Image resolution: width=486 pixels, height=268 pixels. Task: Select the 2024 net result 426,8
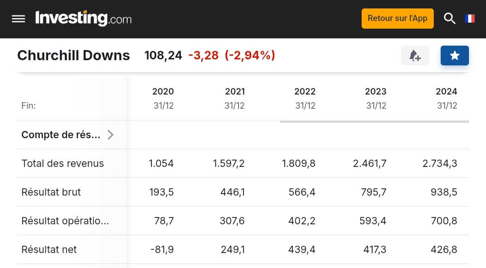444,249
